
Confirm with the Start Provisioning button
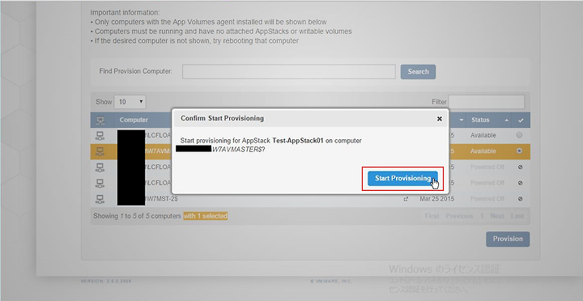click(402, 178)
